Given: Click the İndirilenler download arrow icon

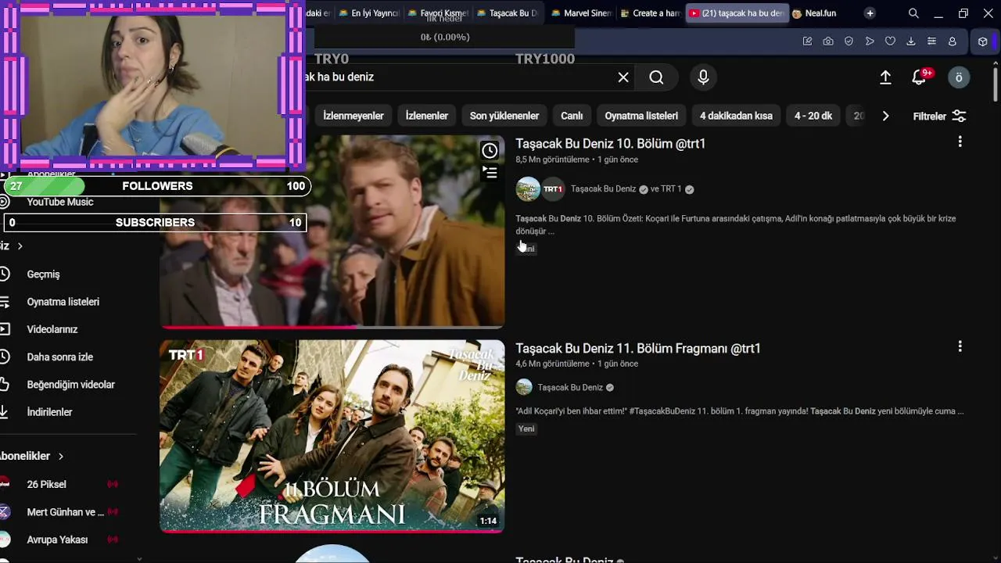Looking at the screenshot, I should click(x=4, y=411).
